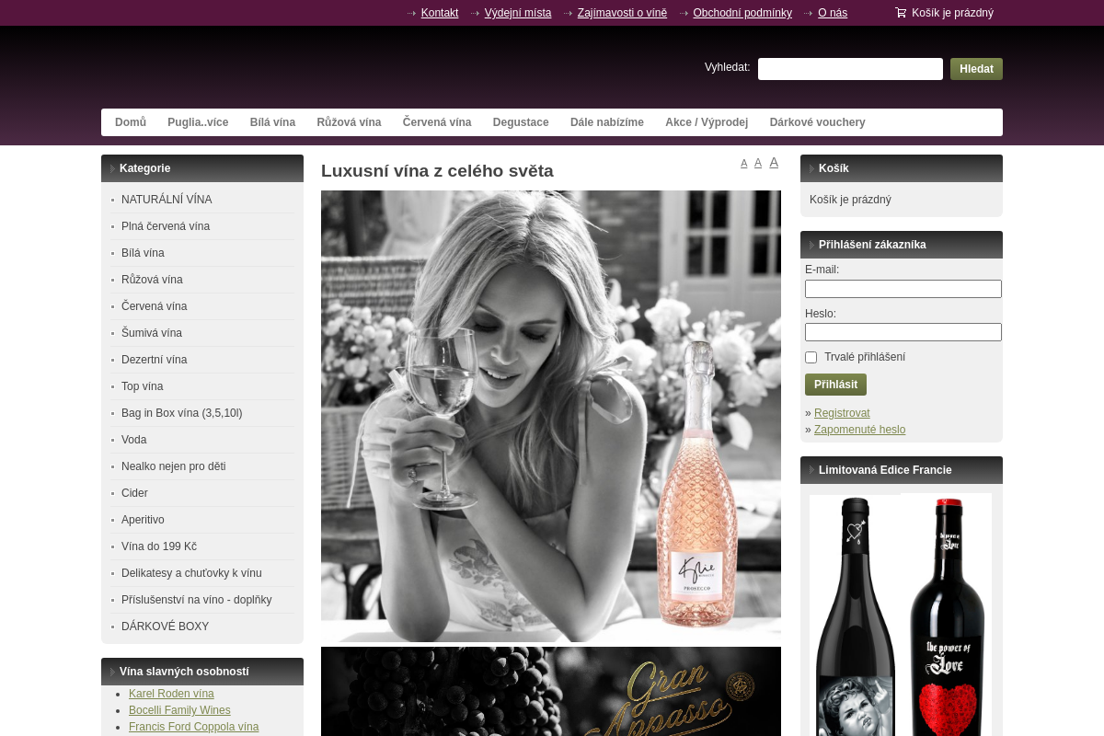Click the arrow on the Kategorie panel header

(111, 168)
